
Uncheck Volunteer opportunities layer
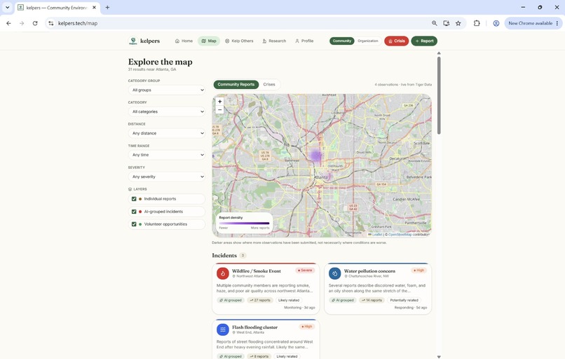(134, 224)
